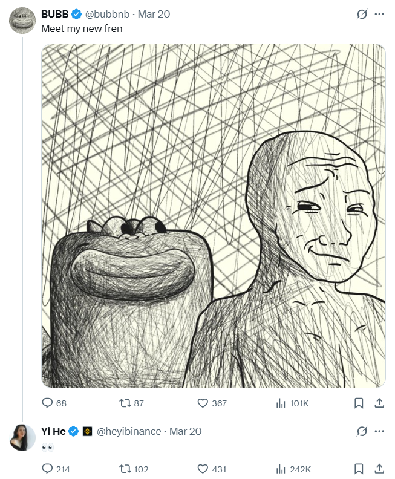Open more options menu on Yi He's tweet

(x=379, y=431)
